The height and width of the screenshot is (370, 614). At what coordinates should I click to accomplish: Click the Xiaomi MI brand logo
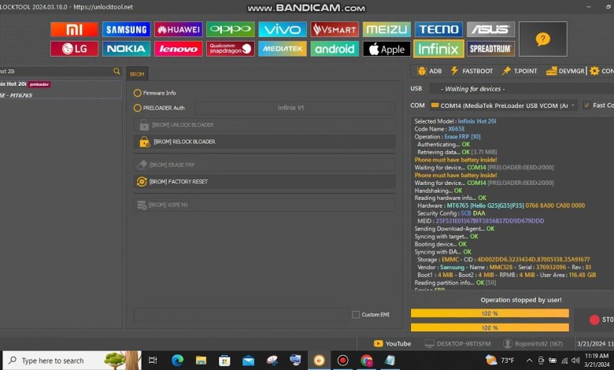(x=74, y=29)
